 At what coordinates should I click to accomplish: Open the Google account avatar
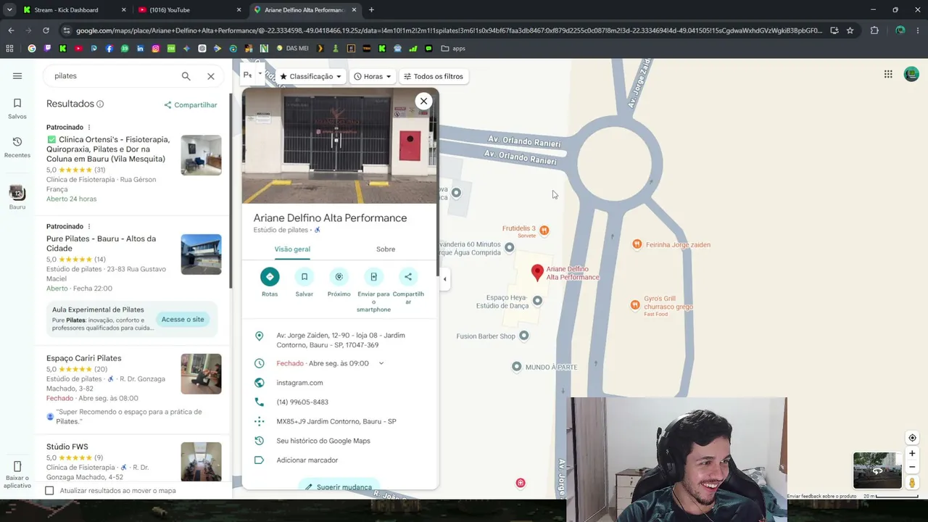[x=911, y=74]
